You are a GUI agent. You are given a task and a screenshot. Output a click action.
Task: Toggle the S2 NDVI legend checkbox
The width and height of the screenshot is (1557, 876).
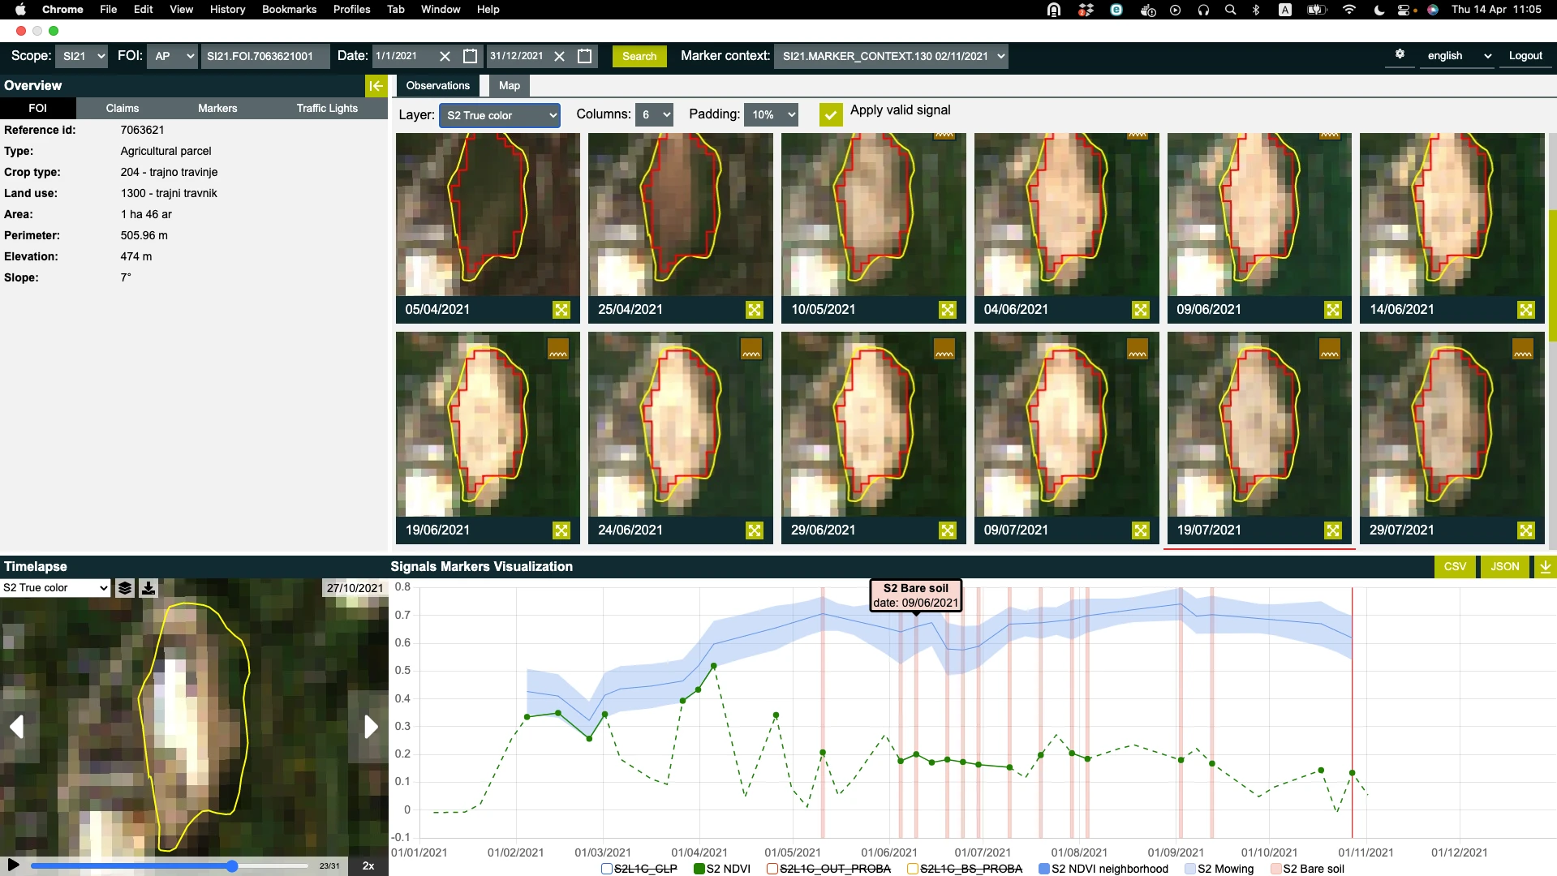[699, 869]
